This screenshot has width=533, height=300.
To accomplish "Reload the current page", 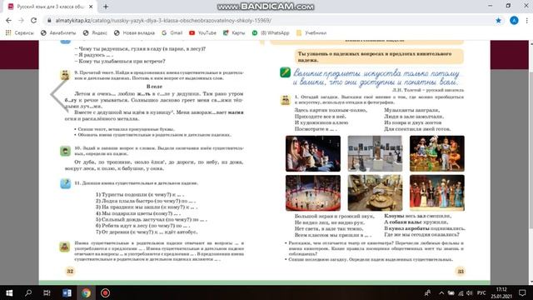I will [33, 20].
